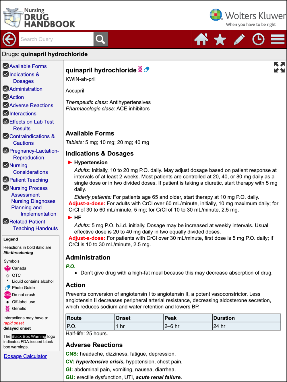287x382 pixels.
Task: Select the Onset column header
Action: point(139,318)
